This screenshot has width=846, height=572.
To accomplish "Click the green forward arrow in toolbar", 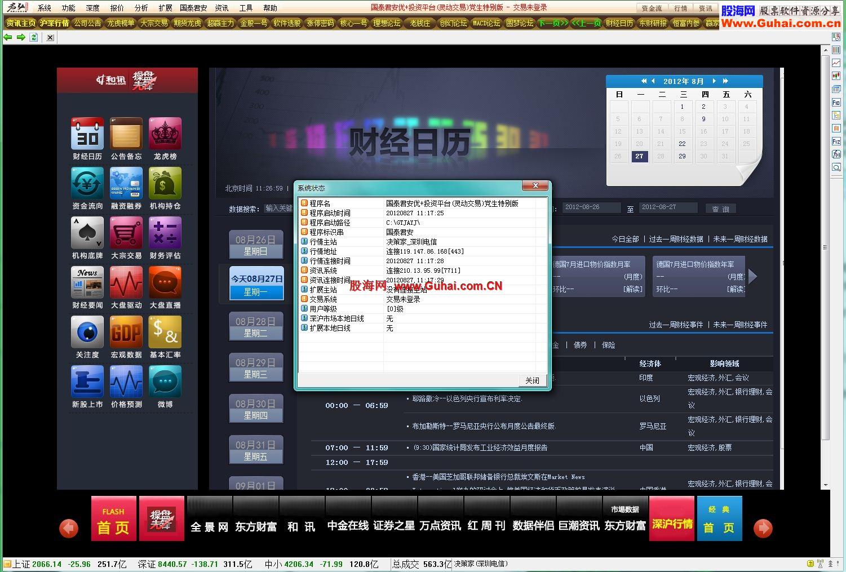I will [21, 37].
